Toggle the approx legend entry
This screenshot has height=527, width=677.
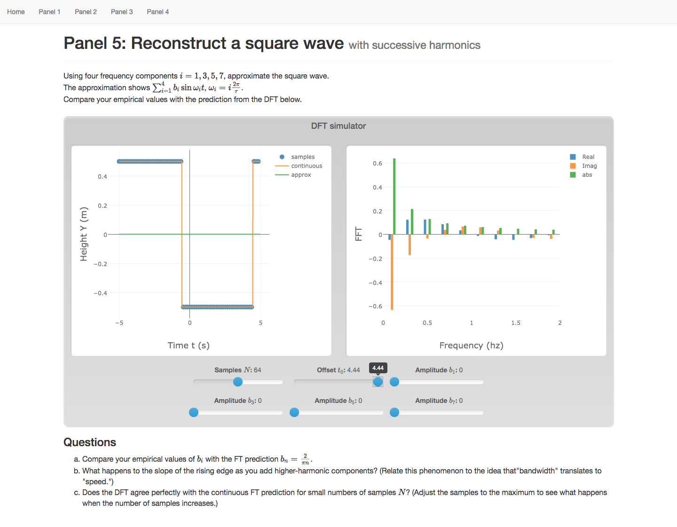(301, 175)
